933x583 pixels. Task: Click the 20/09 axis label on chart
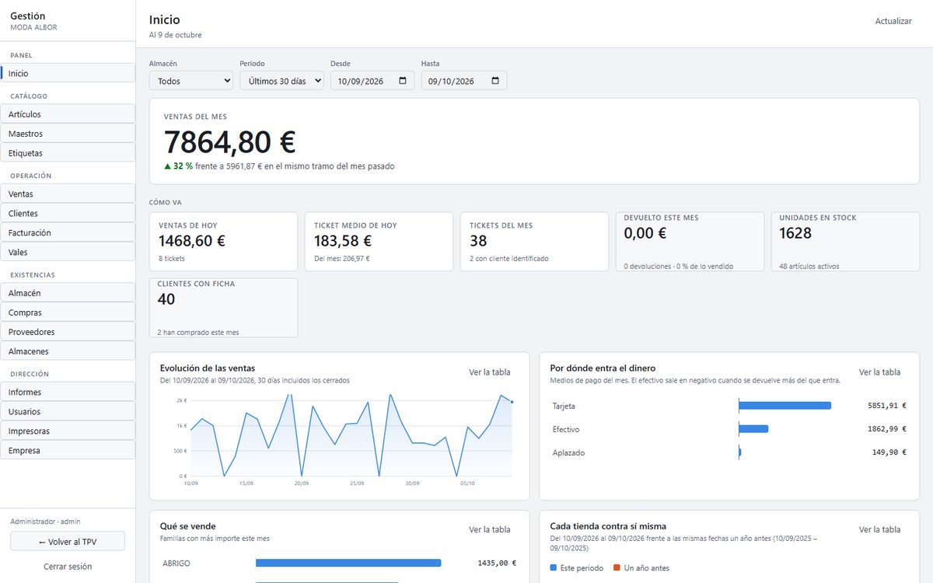tap(302, 484)
